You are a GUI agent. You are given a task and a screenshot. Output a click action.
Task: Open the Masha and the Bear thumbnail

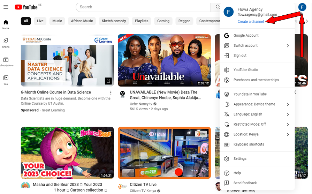pos(67,153)
